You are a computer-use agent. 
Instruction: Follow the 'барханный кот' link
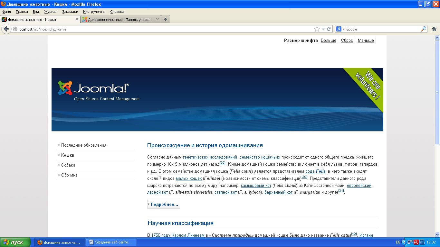[278, 193]
